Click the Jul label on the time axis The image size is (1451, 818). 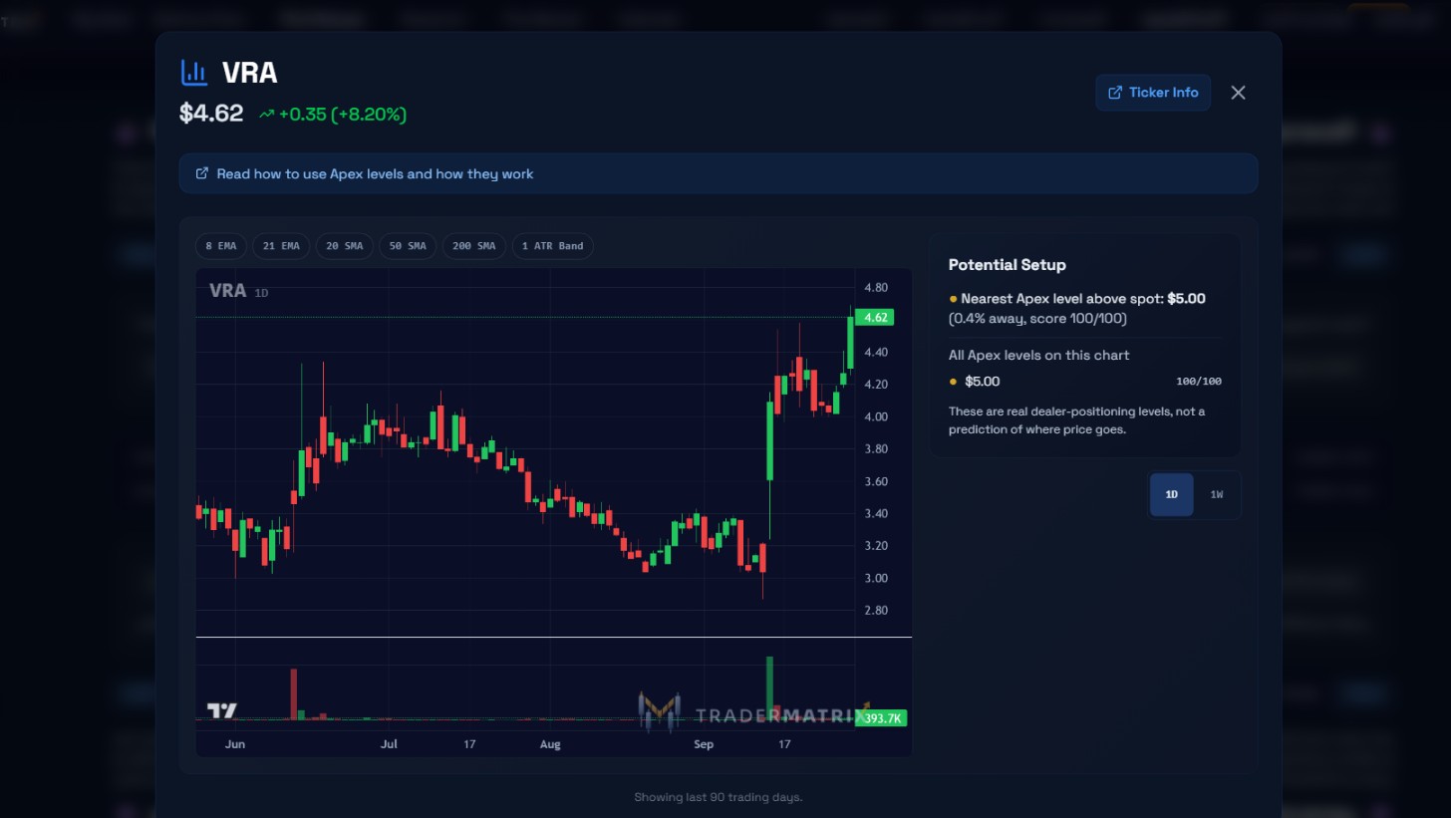390,744
